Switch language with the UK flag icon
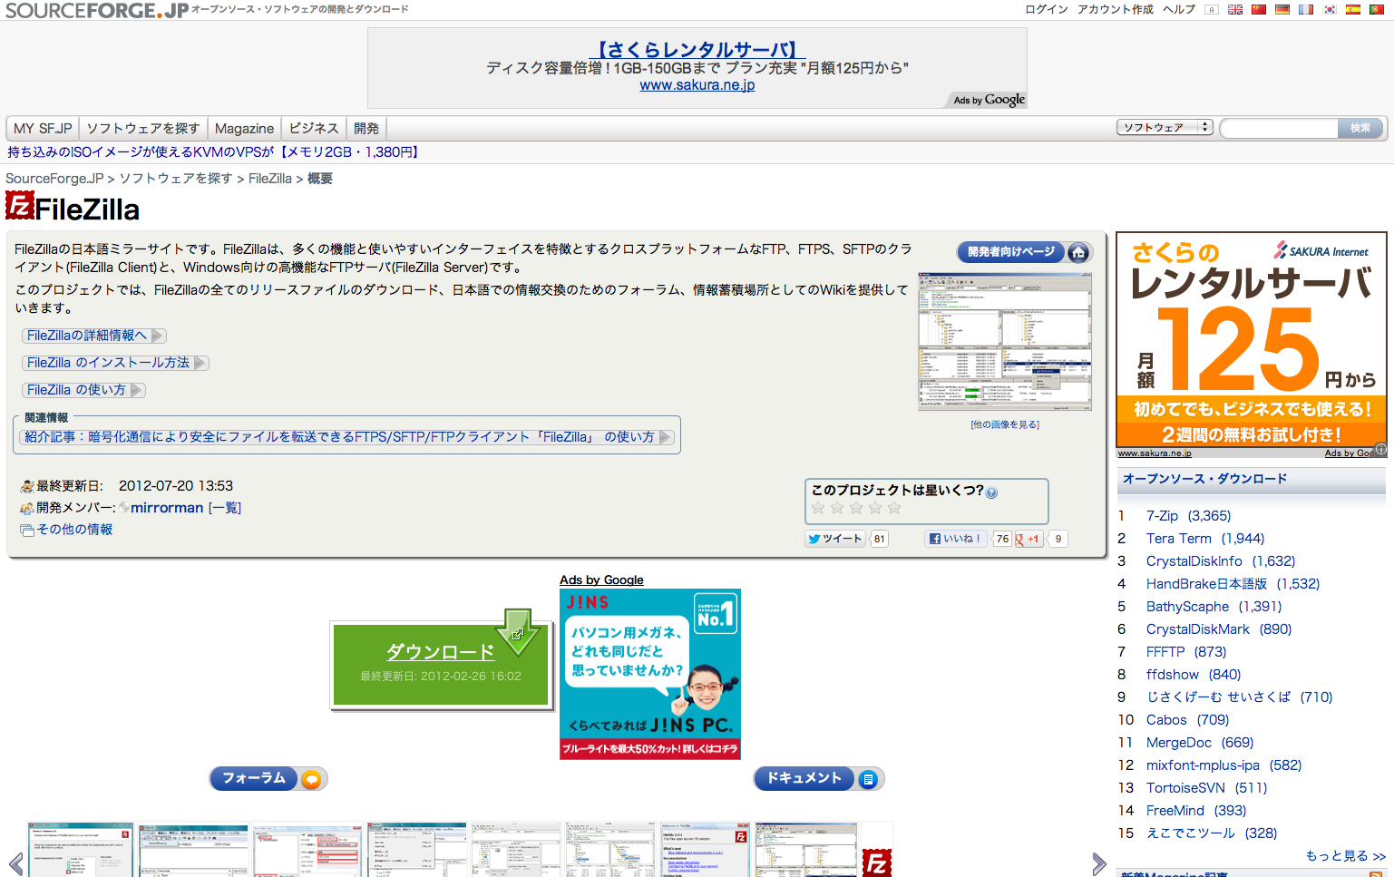1394x877 pixels. (x=1235, y=10)
